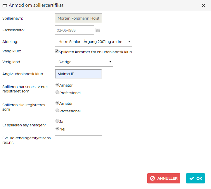Close the Anmod om spillercertifikat dialog
Screen dimensions: 211x189
203,5
